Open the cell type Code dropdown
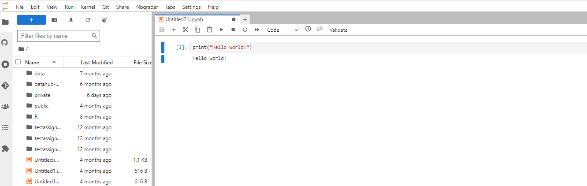 pos(282,30)
